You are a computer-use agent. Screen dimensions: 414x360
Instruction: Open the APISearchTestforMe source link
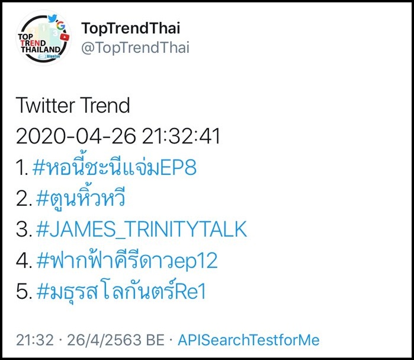click(248, 340)
